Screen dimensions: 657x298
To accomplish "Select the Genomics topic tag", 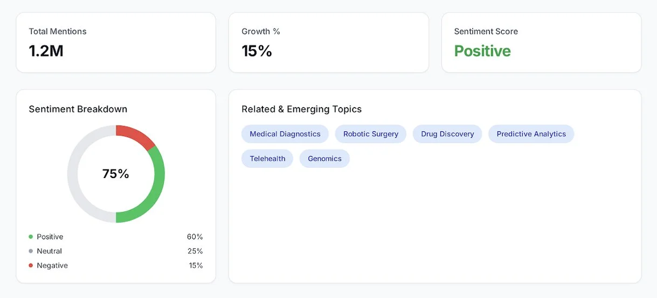I will click(324, 159).
